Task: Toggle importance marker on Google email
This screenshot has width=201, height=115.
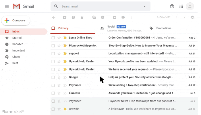Action: [x=65, y=77]
